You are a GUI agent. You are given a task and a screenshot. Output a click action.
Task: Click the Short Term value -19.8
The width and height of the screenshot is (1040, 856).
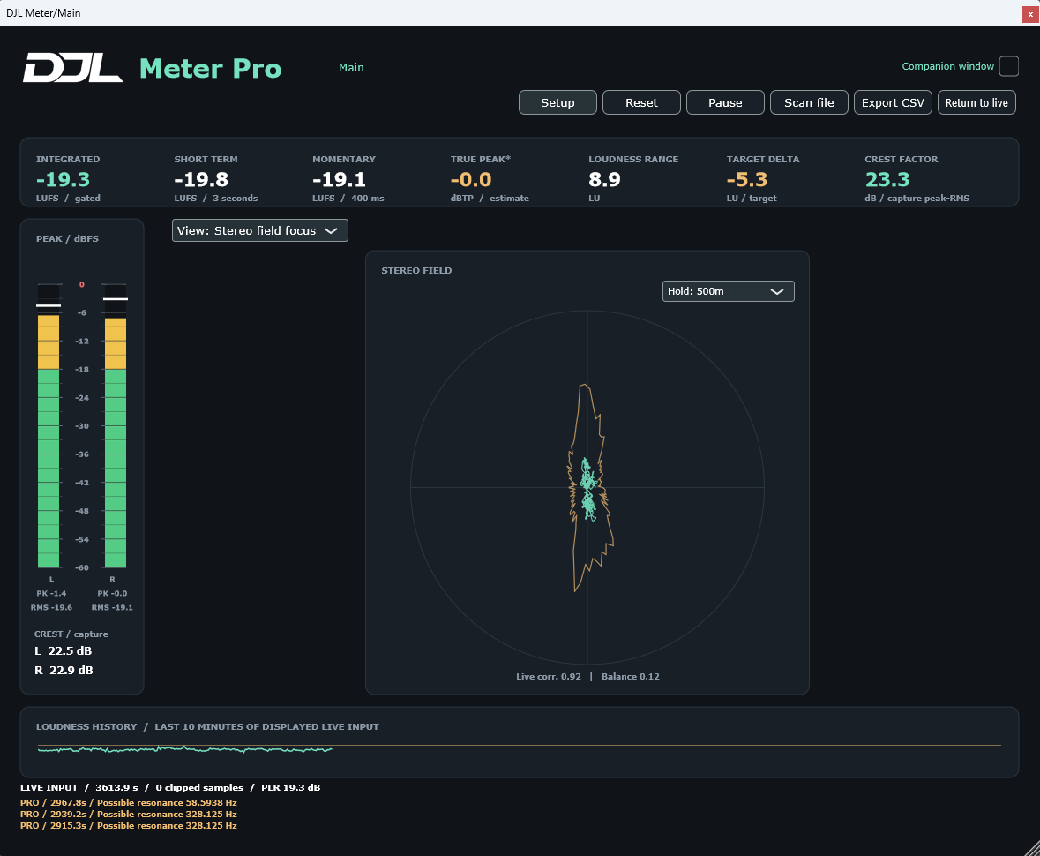[x=201, y=179]
